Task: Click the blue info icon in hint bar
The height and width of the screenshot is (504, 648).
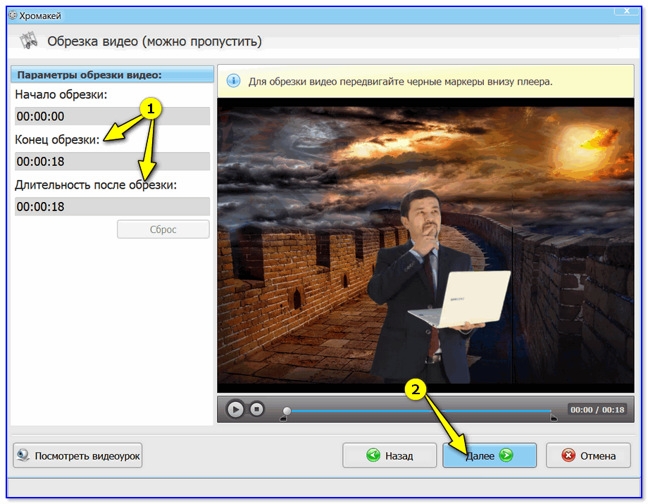Action: click(233, 81)
